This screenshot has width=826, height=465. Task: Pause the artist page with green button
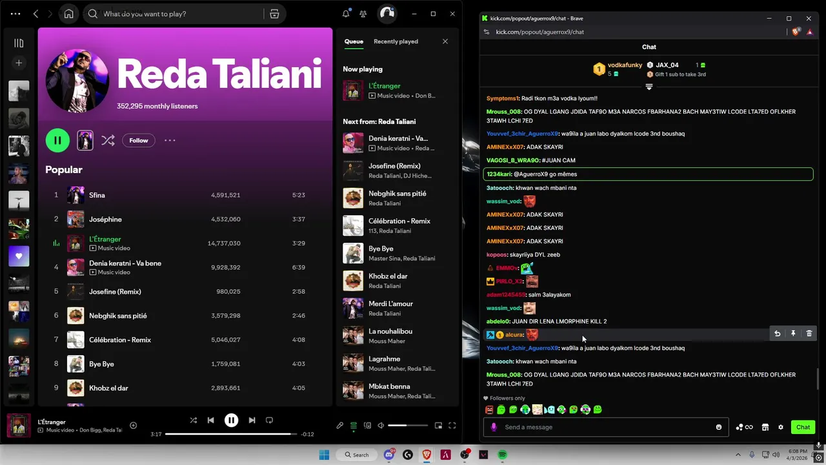pos(57,140)
